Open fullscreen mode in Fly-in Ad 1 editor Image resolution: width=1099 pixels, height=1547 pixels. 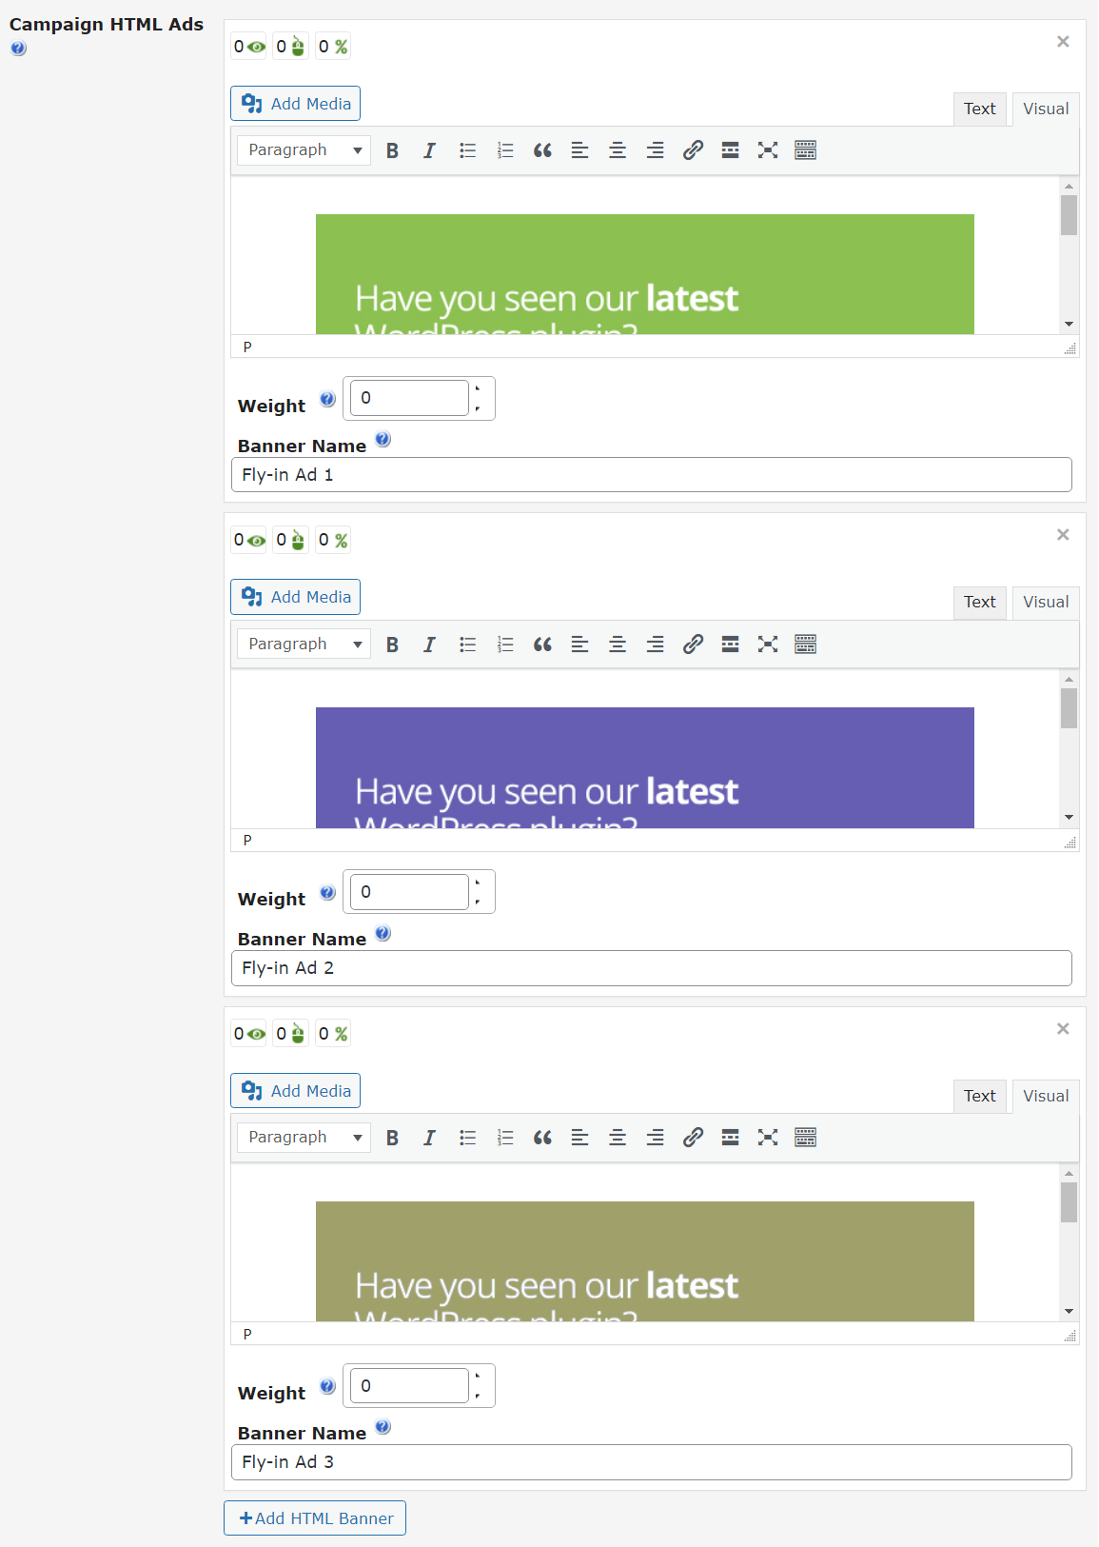[768, 150]
